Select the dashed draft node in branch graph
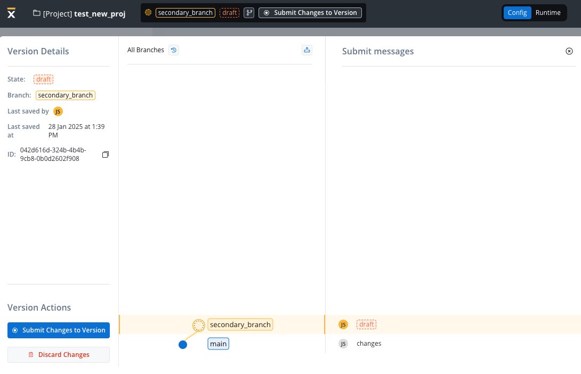The height and width of the screenshot is (374, 581). click(x=199, y=326)
